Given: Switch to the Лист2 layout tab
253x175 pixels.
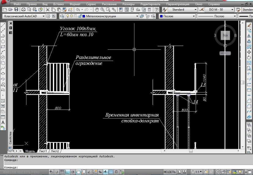Looking at the screenshot, I should click(x=55, y=151).
